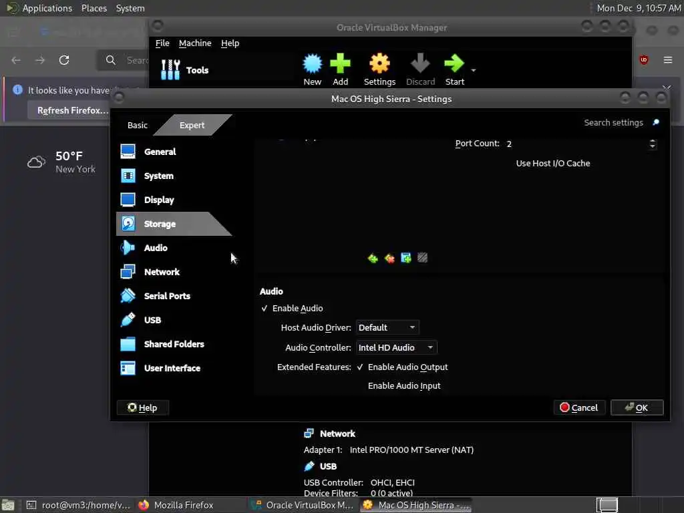This screenshot has width=684, height=513.
Task: Click the greyed remove attachment icon
Action: click(422, 258)
